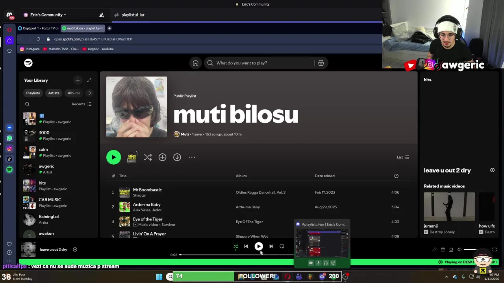This screenshot has height=283, width=504.
Task: Click Opera bookmarks star icon in sidebar
Action: pyautogui.click(x=9, y=51)
